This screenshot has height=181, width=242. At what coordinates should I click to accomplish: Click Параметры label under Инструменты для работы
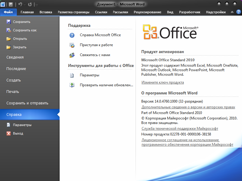(x=90, y=75)
